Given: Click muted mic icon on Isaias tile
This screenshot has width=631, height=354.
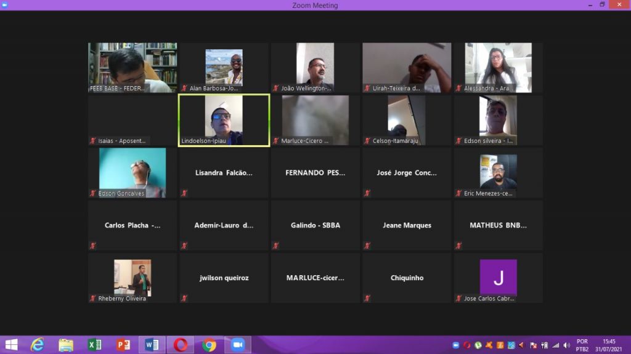Looking at the screenshot, I should coord(93,141).
